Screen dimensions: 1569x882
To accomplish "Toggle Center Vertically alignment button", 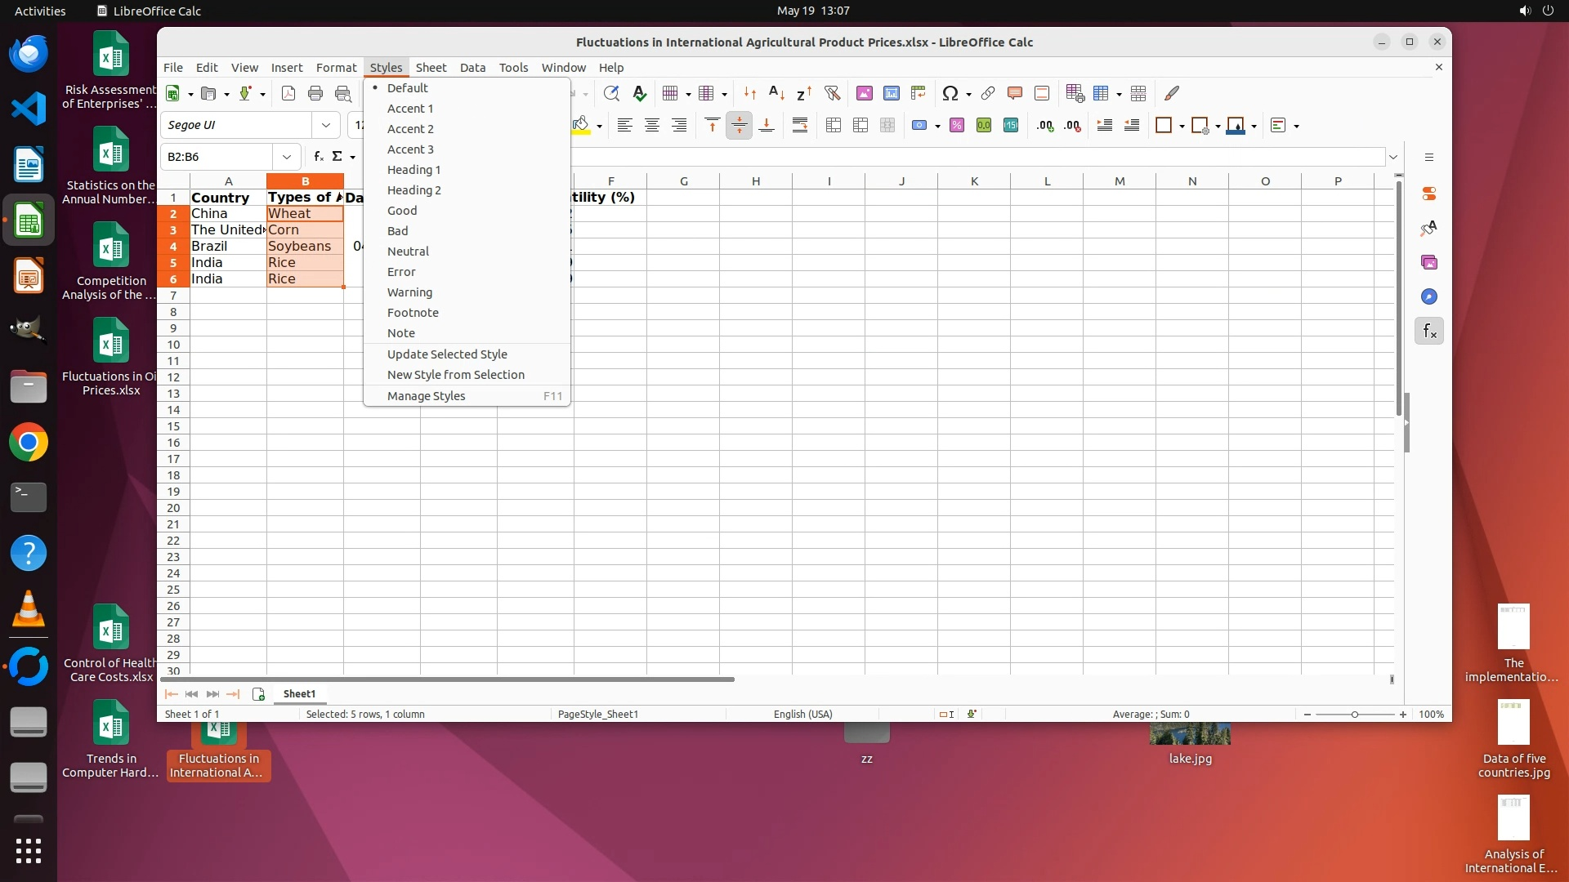I will [739, 125].
